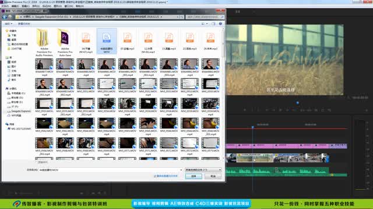The image size is (373, 209).
Task: Click the Cancel button in import dialog
Action: point(213,176)
